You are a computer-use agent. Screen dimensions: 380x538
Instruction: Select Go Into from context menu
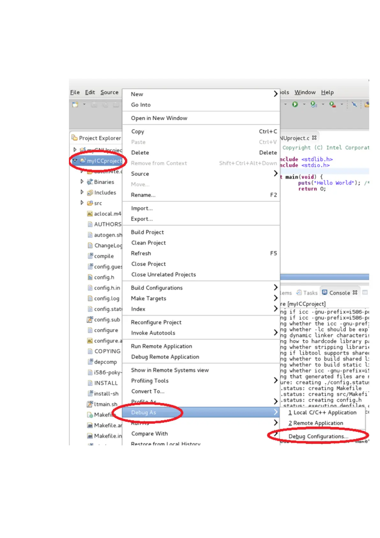201,105
